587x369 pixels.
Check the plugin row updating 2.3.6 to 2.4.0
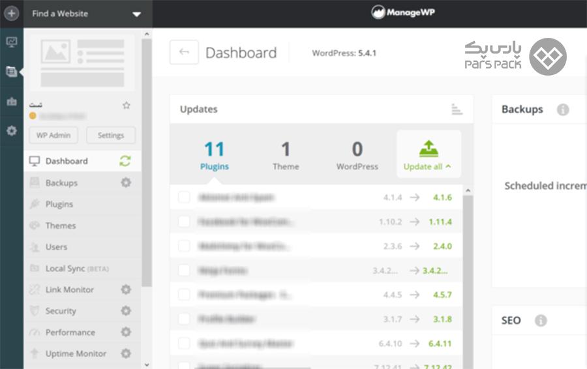[x=184, y=246]
